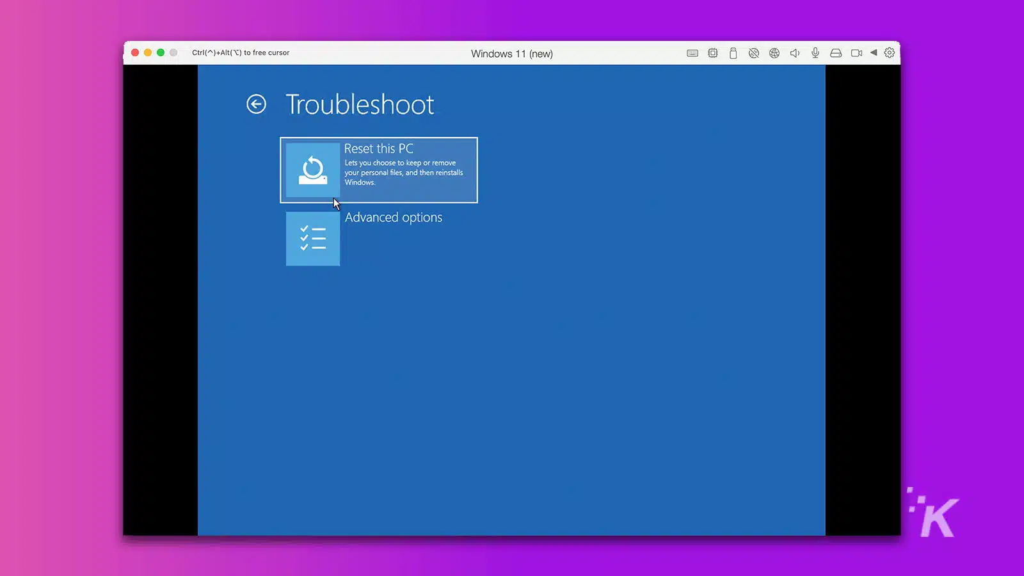Choose Reset this PC
Screen dimensions: 1024x576
379,168
